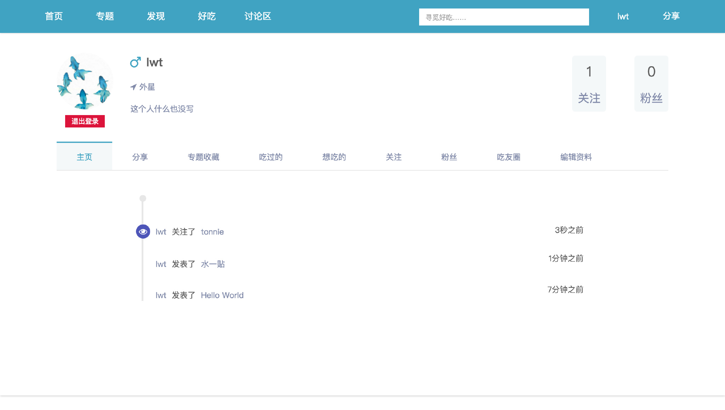Open the 关注 count card showing 1
This screenshot has width=725, height=410.
tap(589, 84)
